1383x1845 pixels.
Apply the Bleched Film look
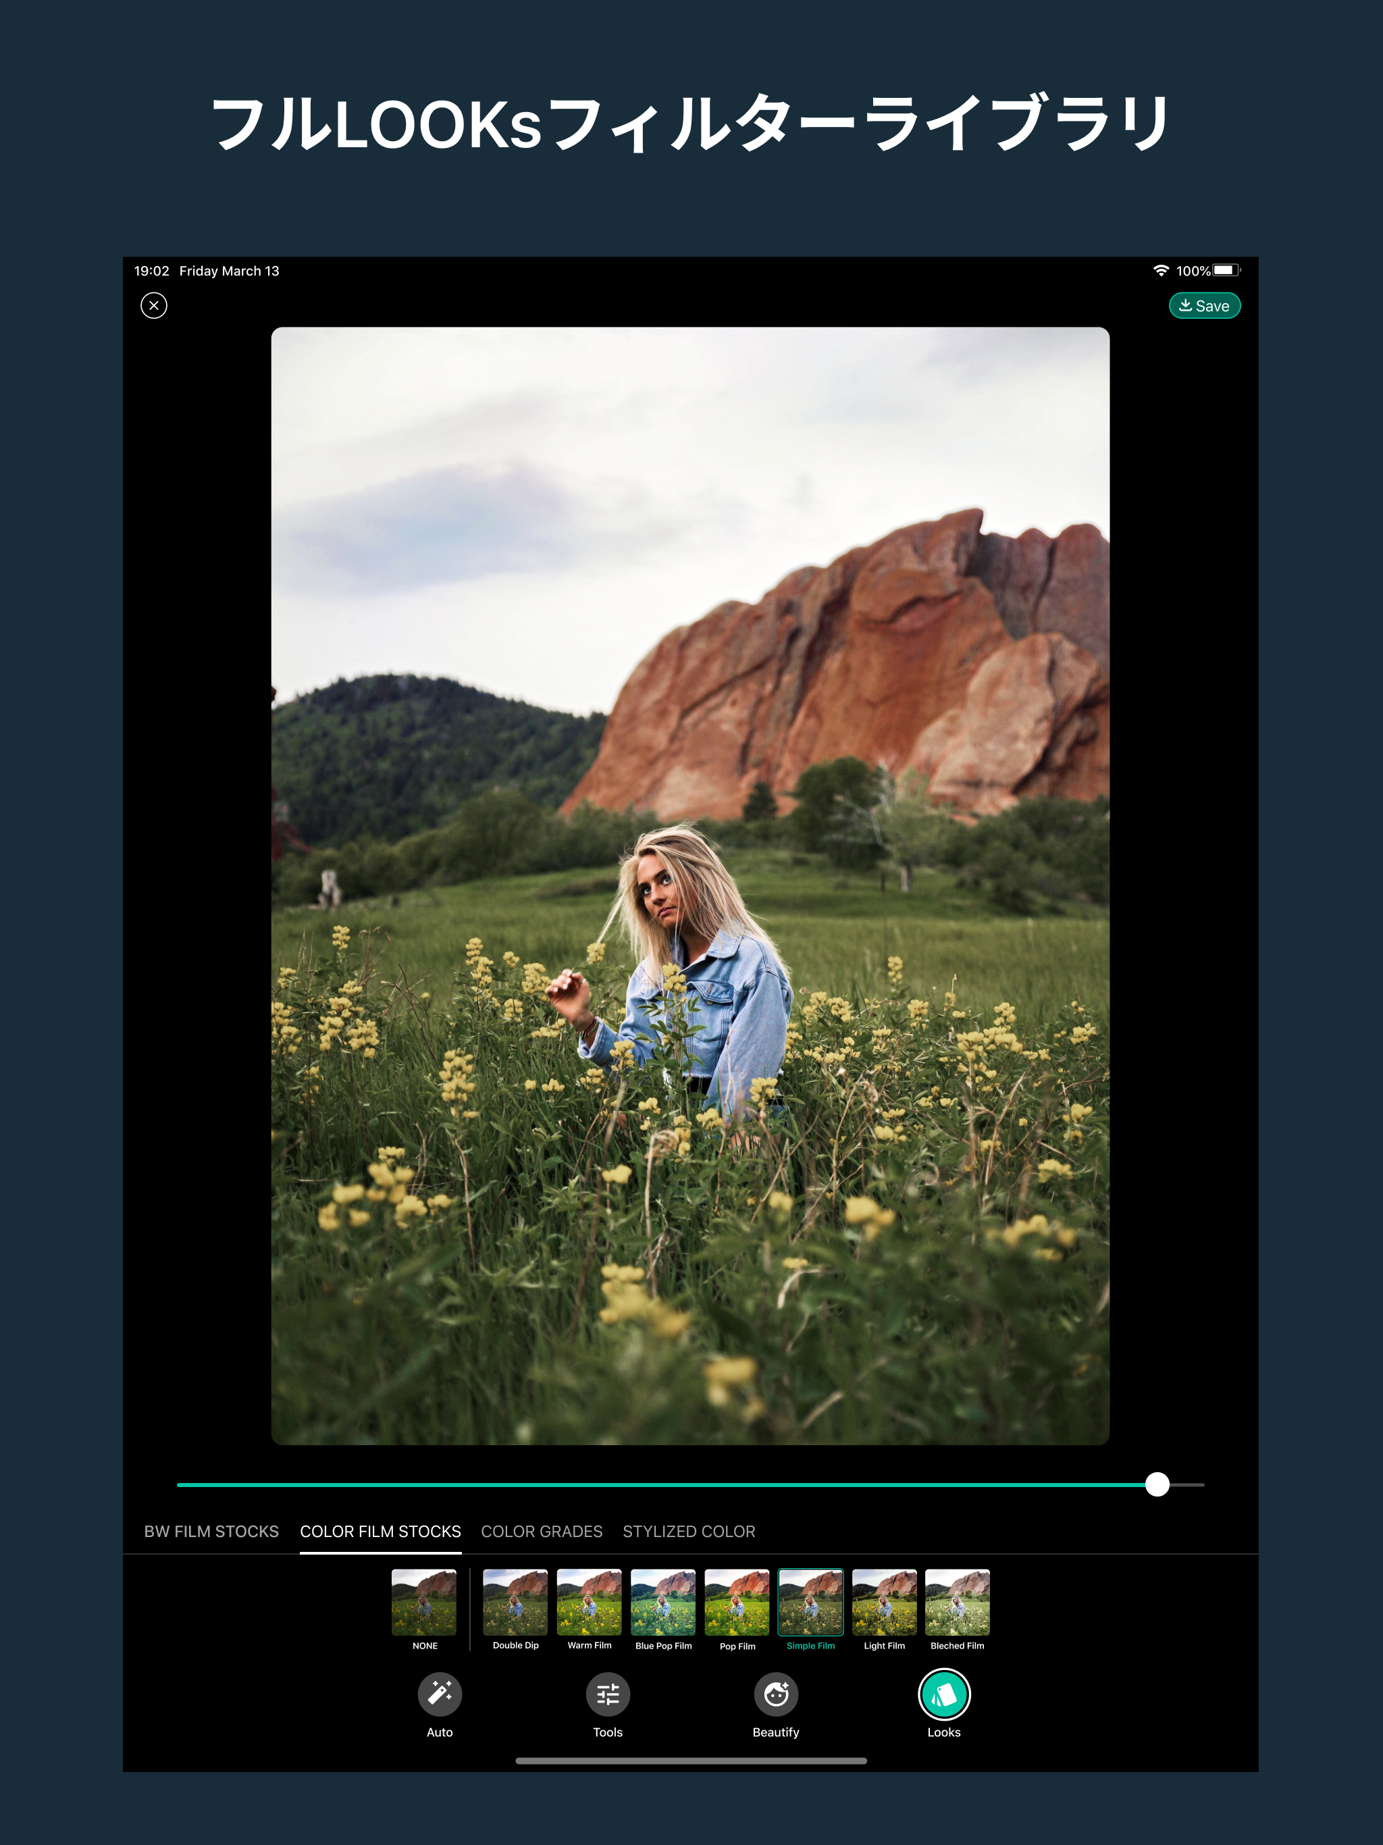click(x=958, y=1603)
